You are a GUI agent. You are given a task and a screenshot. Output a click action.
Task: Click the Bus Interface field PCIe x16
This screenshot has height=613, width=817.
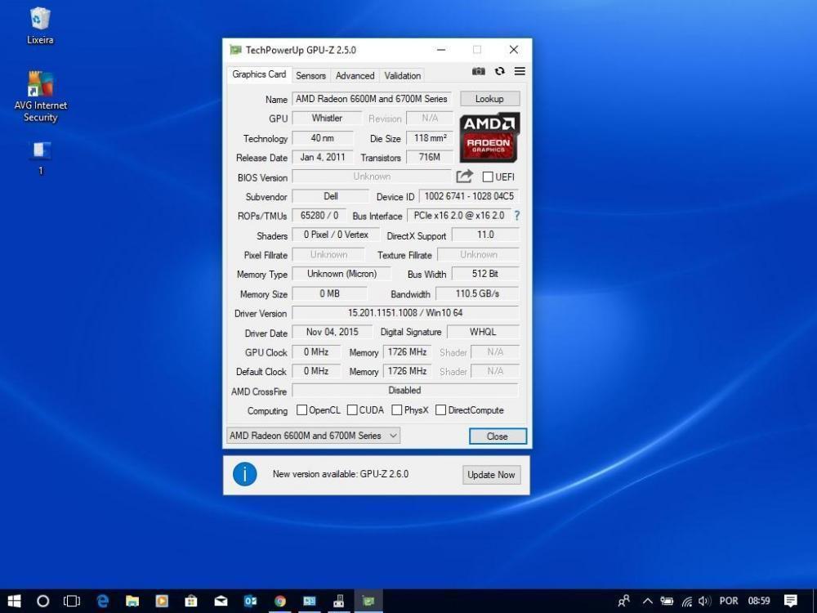click(459, 215)
